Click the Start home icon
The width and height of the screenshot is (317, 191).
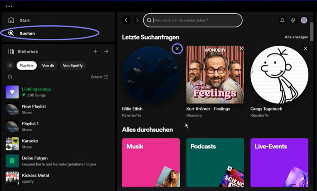pos(11,20)
